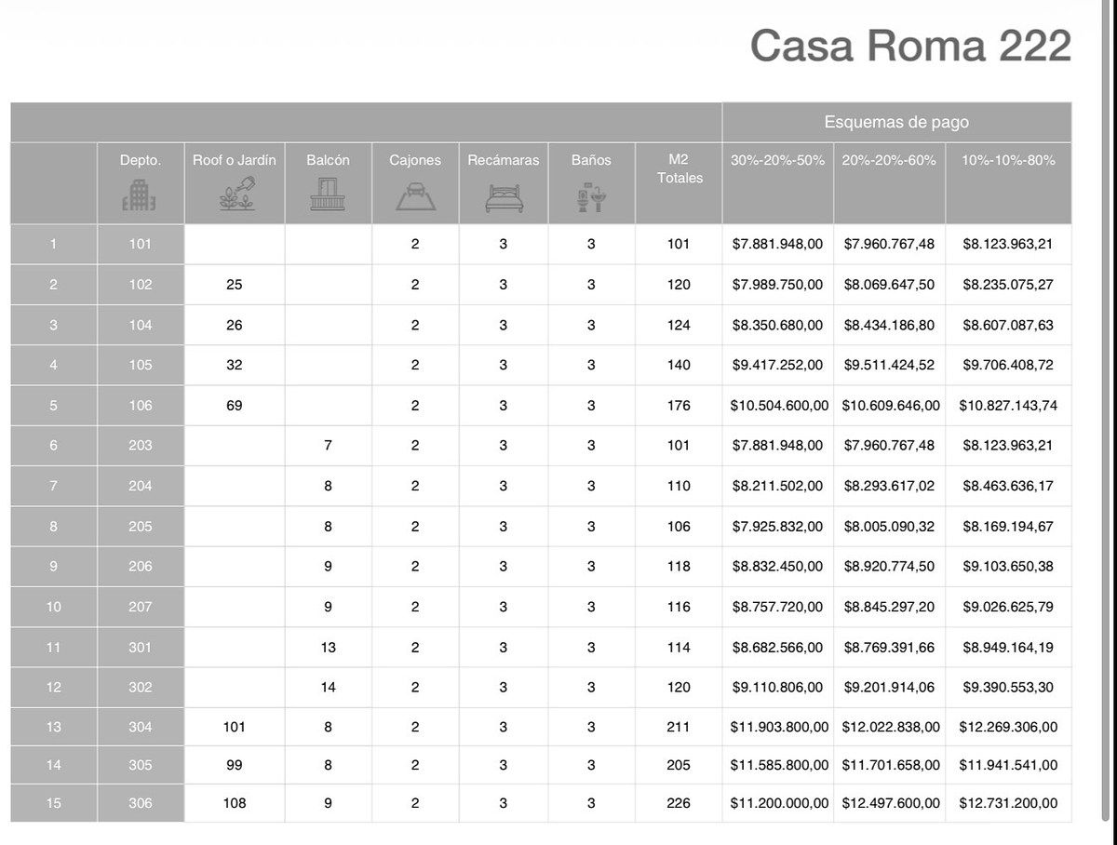Viewport: 1117px width, 845px height.
Task: Click the Casa Roma 222 title
Action: (x=910, y=45)
